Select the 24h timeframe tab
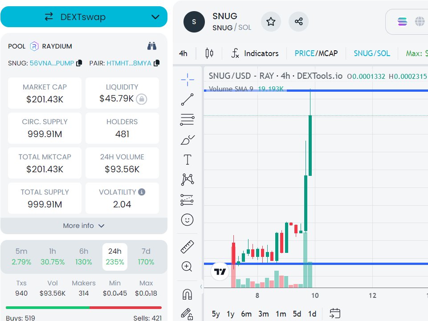Viewport: 428px width, 321px height. (115, 256)
